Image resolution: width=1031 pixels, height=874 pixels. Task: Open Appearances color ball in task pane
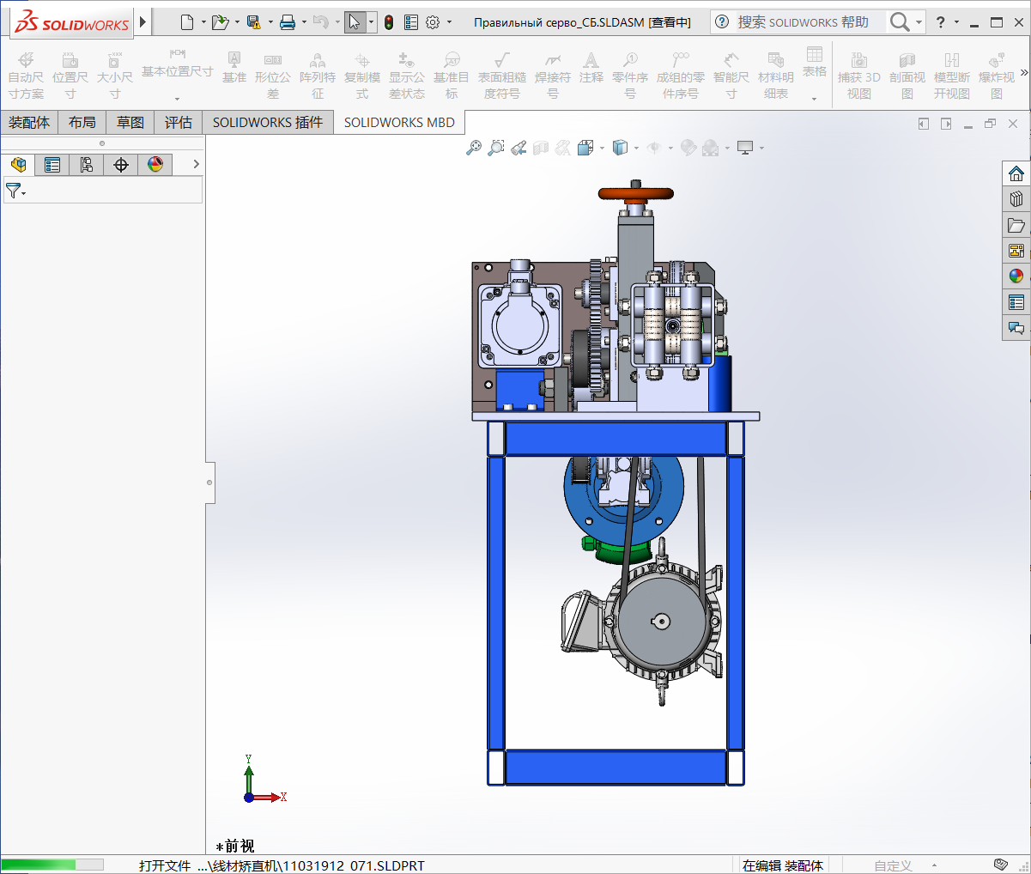[x=1016, y=276]
